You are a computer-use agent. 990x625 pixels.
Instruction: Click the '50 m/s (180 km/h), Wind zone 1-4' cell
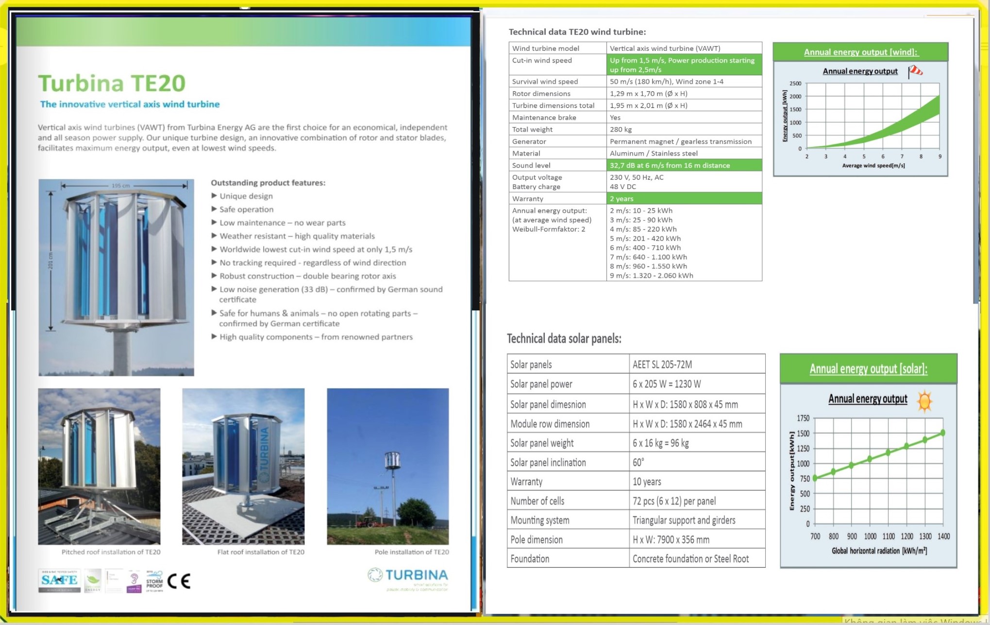point(684,81)
